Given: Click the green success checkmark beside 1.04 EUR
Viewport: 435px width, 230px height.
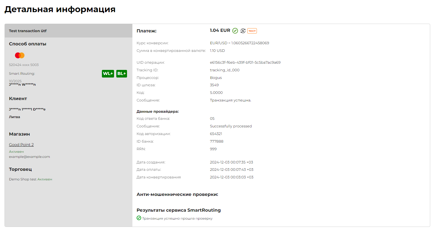Looking at the screenshot, I should (235, 31).
